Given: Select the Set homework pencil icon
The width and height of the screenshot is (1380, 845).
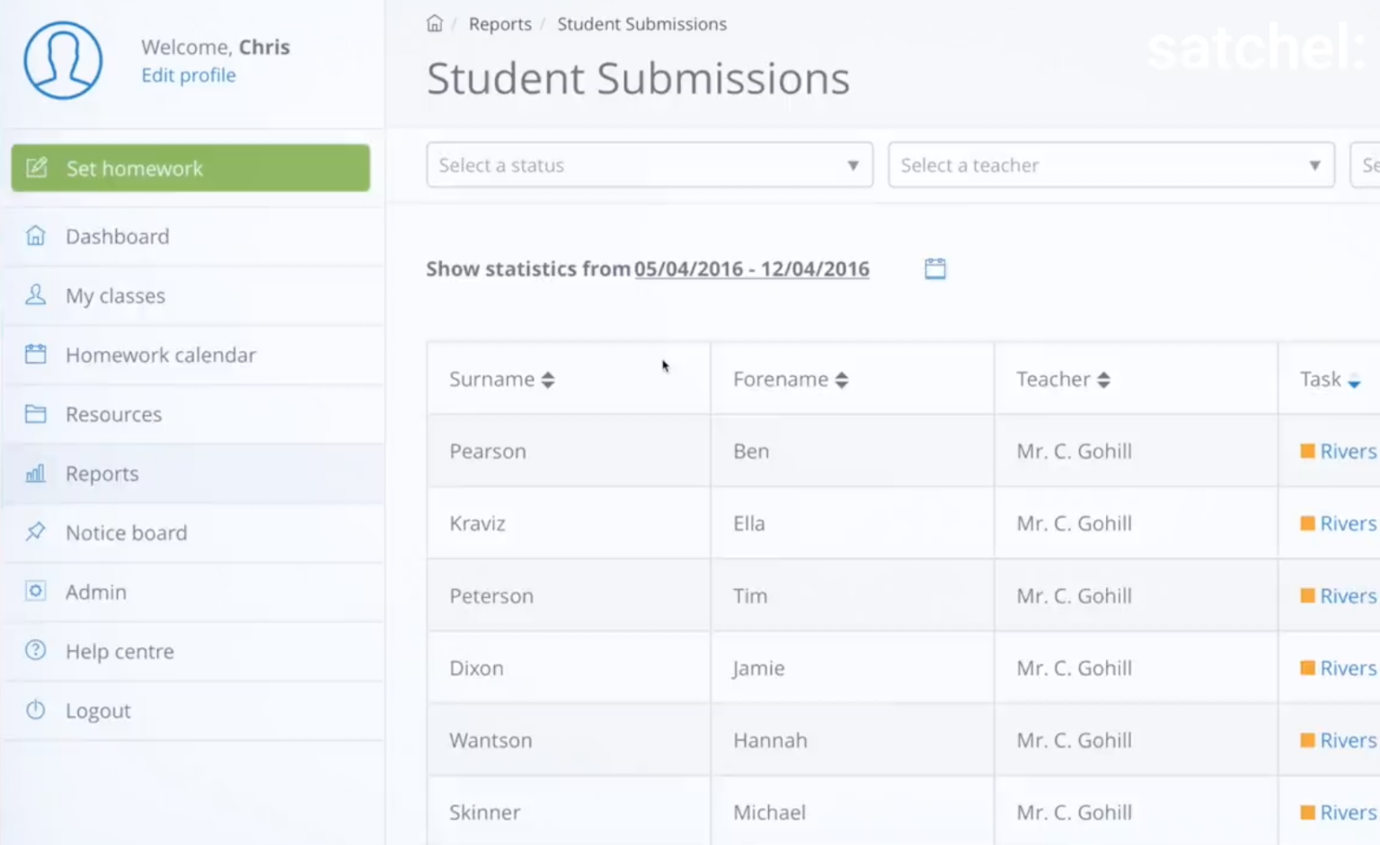Looking at the screenshot, I should (36, 168).
